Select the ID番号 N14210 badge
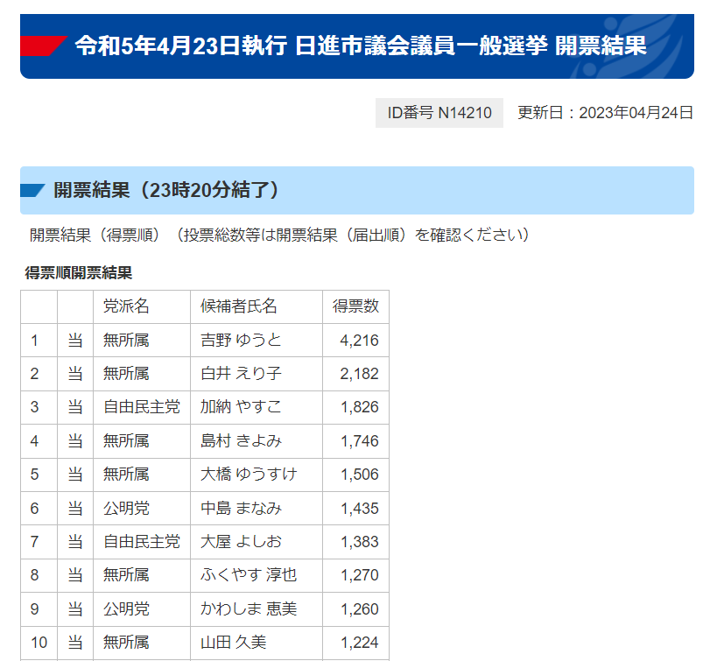Screen dimensions: 710x661 coord(439,113)
